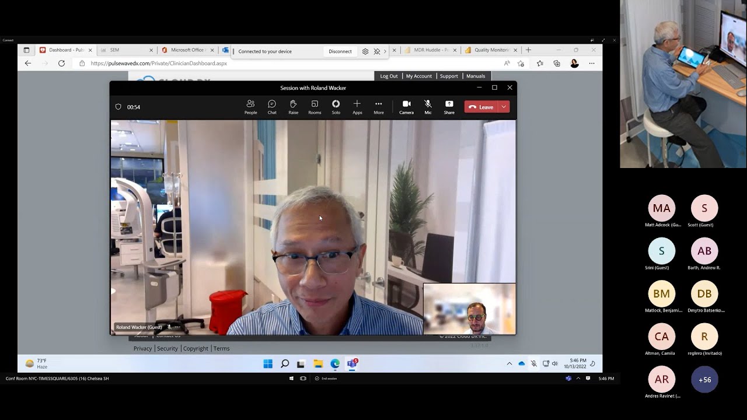This screenshot has height=420, width=747.
Task: Go back in the browser
Action: (x=28, y=63)
